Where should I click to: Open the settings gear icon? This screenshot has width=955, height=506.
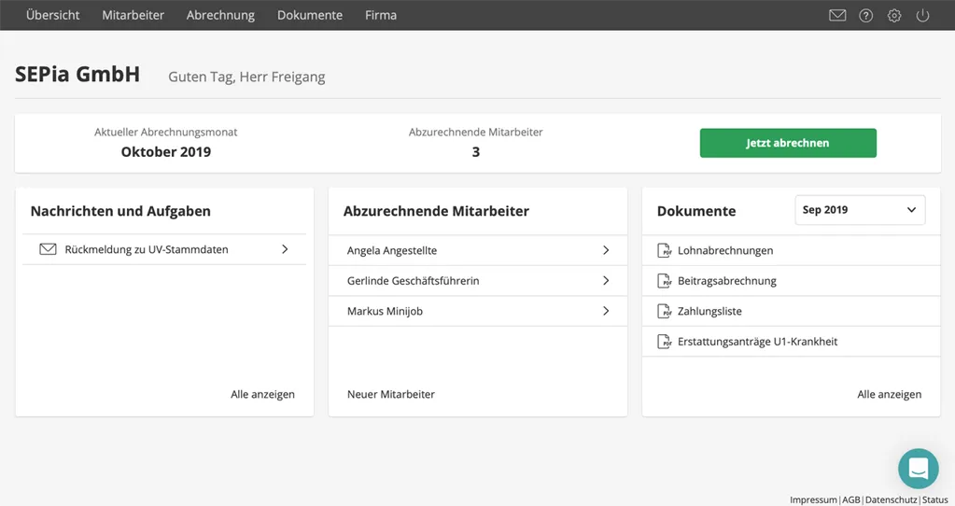(x=894, y=15)
